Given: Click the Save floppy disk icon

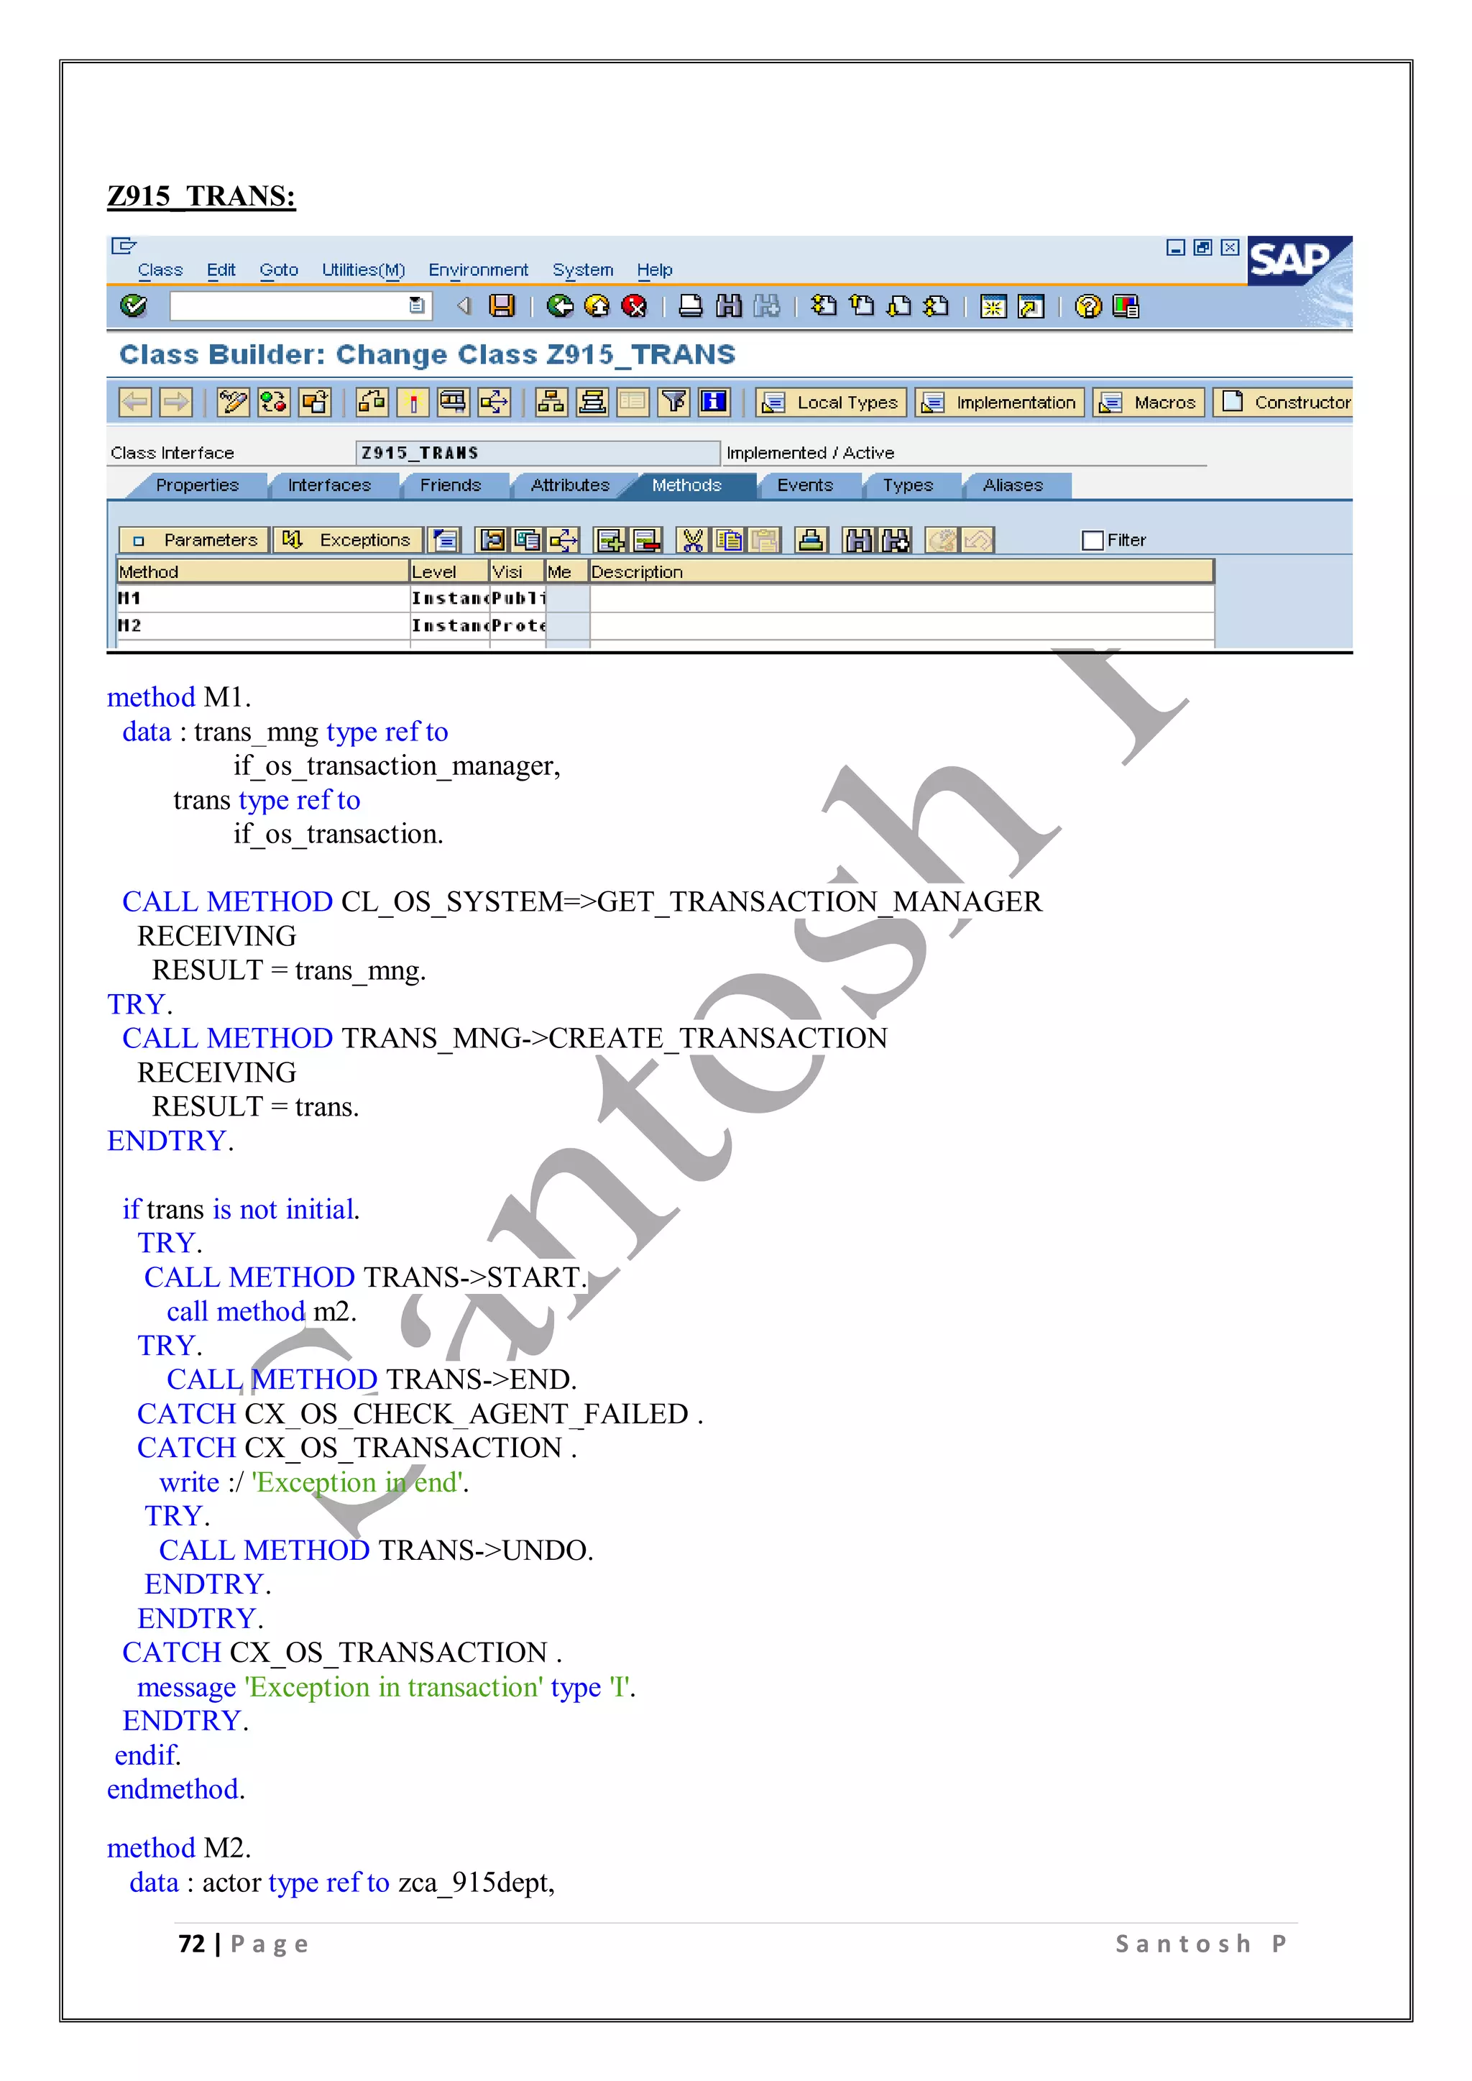Looking at the screenshot, I should [501, 306].
